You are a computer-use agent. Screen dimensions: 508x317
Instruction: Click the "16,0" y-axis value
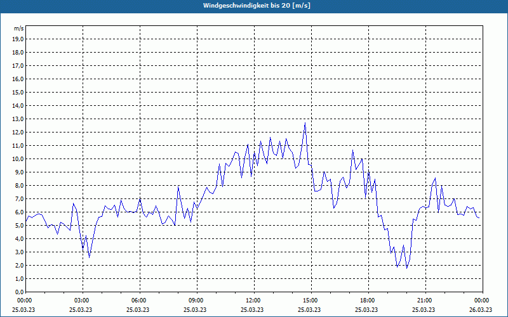coord(18,79)
